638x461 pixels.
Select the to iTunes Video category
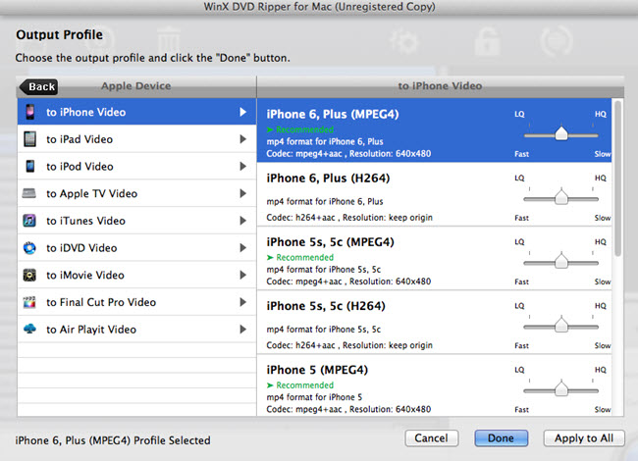136,221
